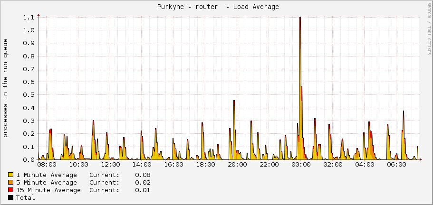Click the 10:00 time axis label
Image resolution: width=433 pixels, height=205 pixels.
(78, 165)
